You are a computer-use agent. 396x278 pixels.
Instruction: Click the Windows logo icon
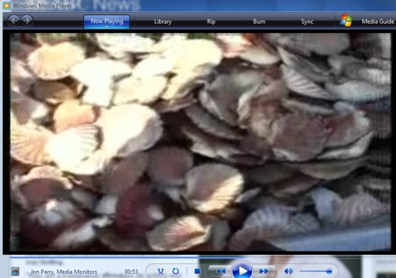click(x=346, y=21)
